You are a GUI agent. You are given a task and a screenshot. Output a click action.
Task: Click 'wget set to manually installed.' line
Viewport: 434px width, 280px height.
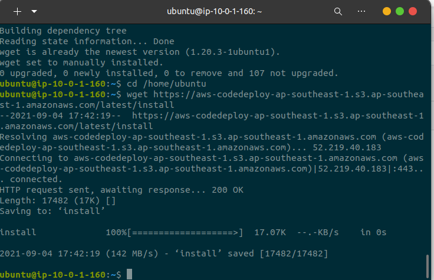(81, 62)
